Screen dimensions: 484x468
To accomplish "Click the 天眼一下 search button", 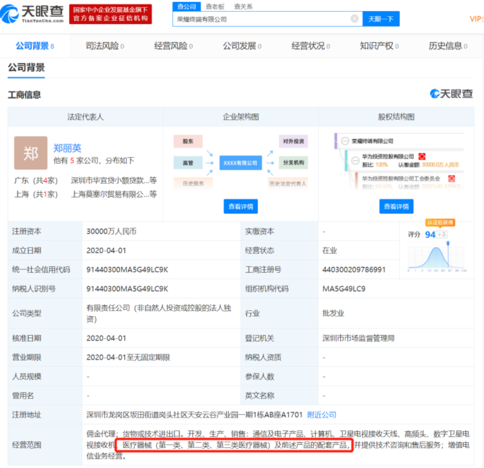I will [x=381, y=19].
